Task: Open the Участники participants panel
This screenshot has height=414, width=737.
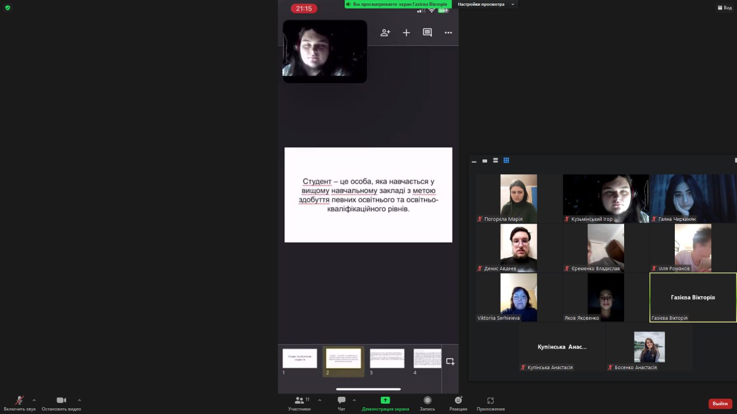Action: (299, 401)
